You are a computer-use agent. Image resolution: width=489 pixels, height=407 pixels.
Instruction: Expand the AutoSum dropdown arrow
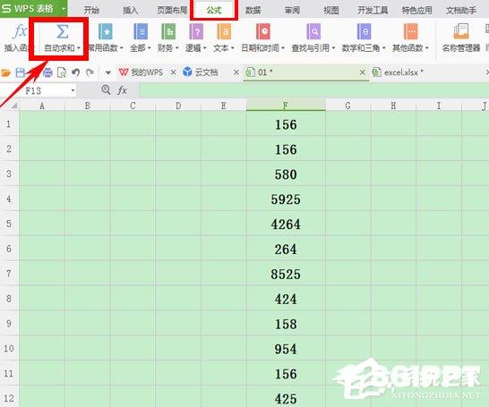pos(79,48)
